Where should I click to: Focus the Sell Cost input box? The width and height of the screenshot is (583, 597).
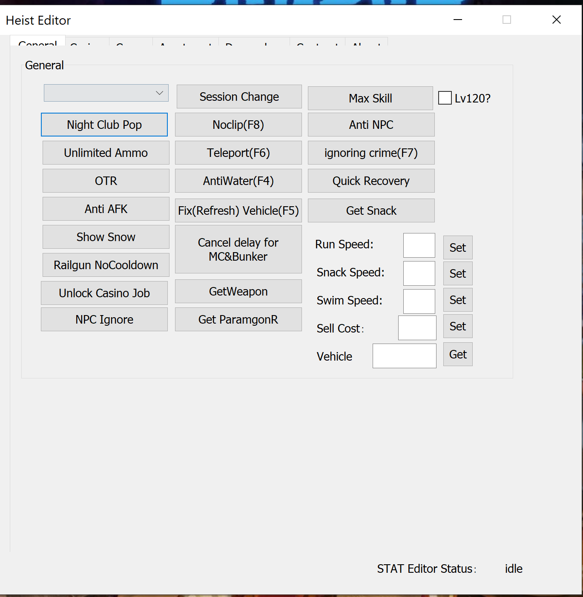[417, 328]
